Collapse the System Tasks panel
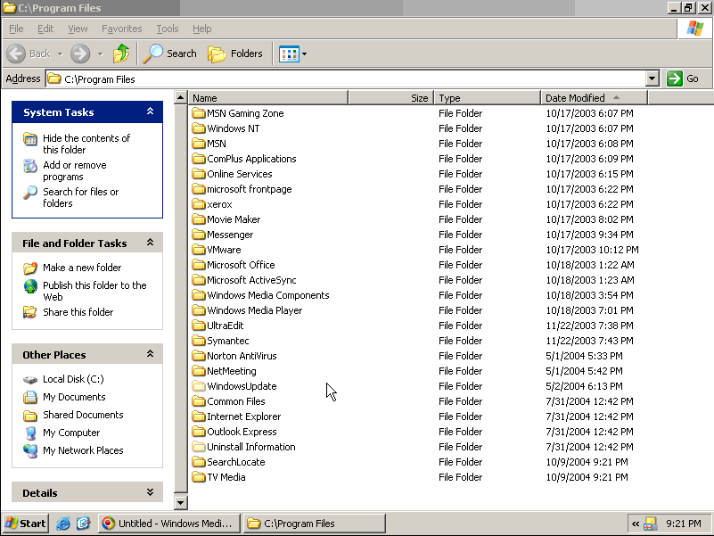 pos(150,111)
